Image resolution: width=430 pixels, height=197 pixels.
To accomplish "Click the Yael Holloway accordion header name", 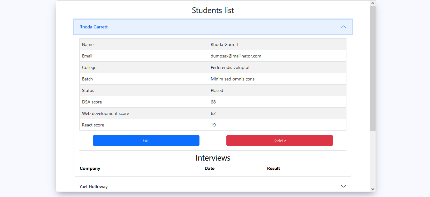I will point(93,186).
